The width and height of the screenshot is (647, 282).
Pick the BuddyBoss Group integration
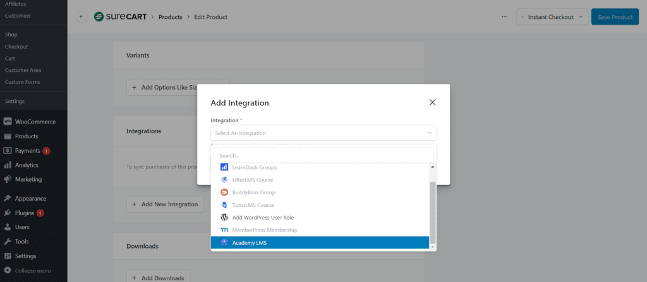point(320,192)
